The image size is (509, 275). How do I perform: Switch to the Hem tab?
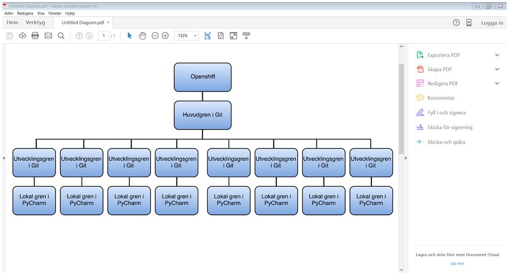coord(12,22)
